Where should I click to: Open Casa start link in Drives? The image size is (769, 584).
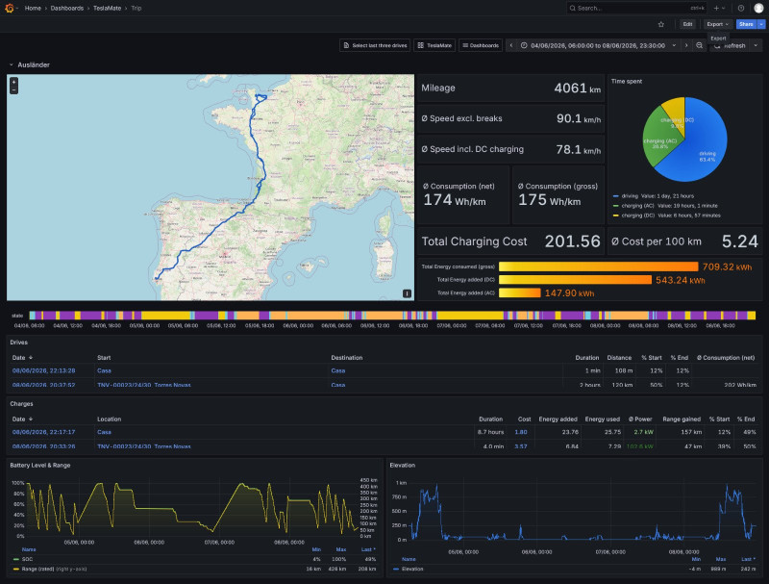click(x=104, y=371)
